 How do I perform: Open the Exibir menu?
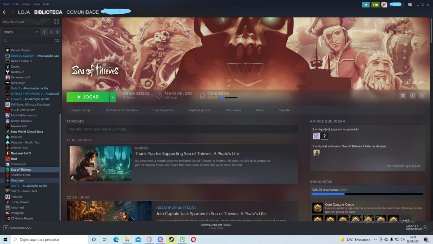coord(16,4)
